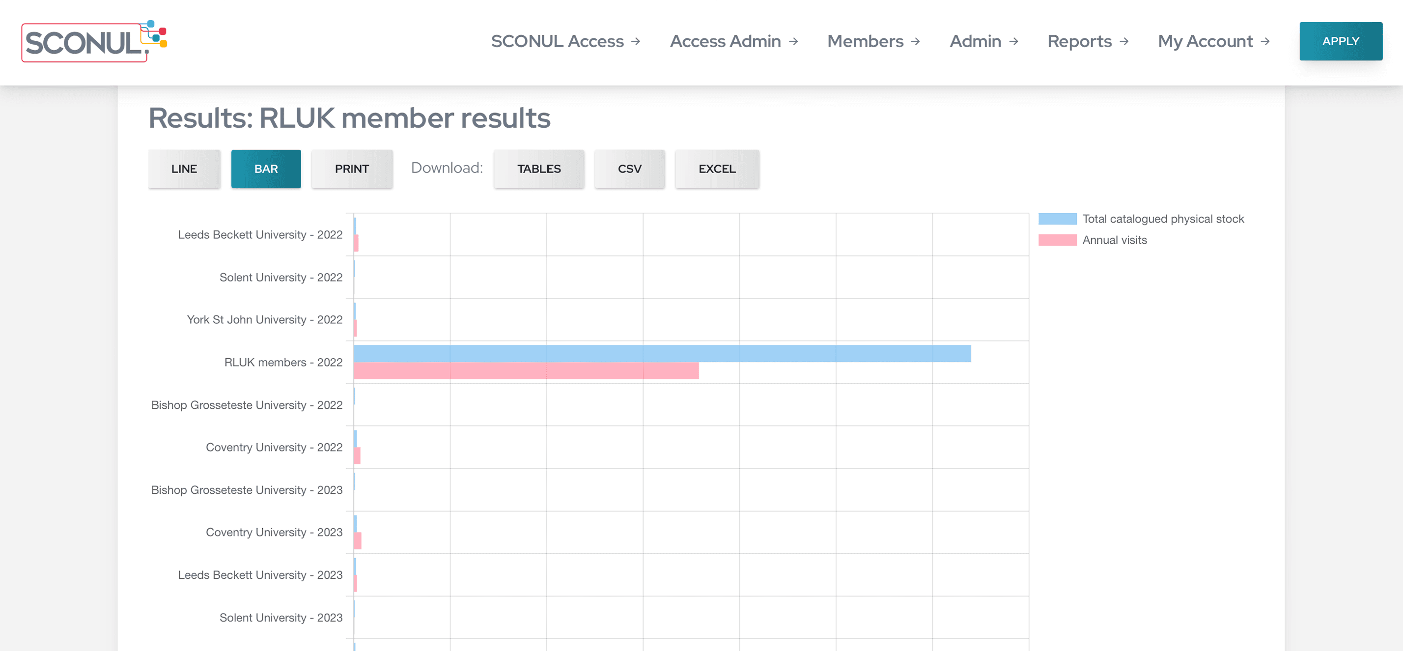
Task: Click the pink Coventry University 2023 bar
Action: pyautogui.click(x=358, y=541)
